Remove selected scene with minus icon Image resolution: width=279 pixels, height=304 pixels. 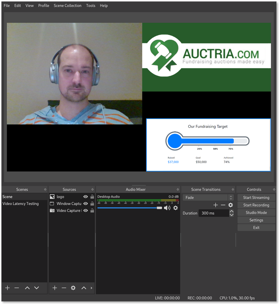(17, 288)
